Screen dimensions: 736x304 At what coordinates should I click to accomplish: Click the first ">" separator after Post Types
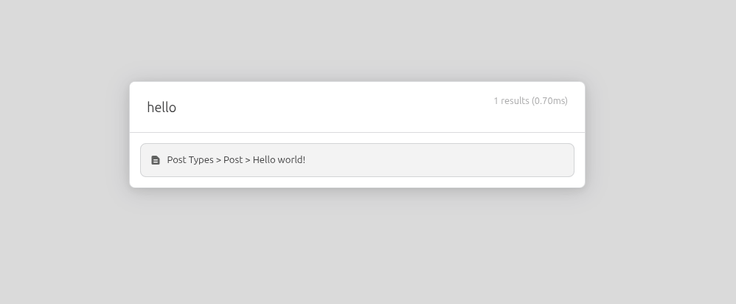coord(219,160)
